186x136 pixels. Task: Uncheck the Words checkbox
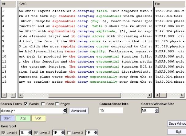(x=26, y=104)
